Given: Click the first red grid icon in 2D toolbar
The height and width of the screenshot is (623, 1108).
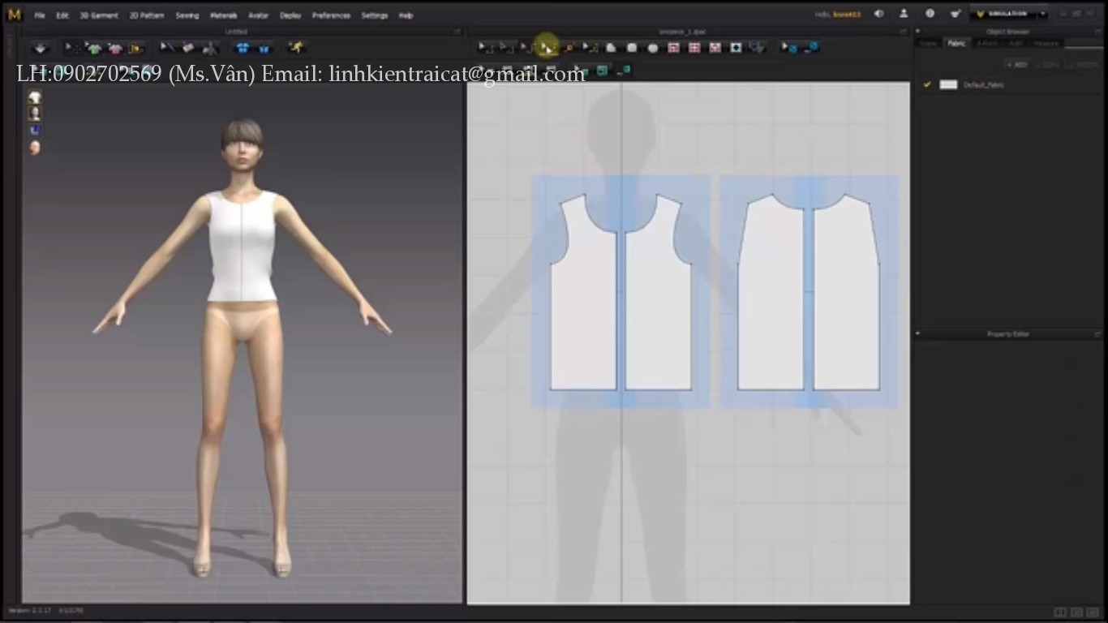Looking at the screenshot, I should coord(673,48).
